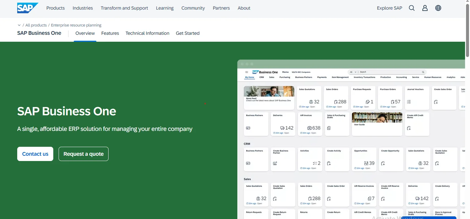Image resolution: width=470 pixels, height=219 pixels.
Task: Click the person-plus icon on Create Business Partner tile
Action: tap(275, 163)
